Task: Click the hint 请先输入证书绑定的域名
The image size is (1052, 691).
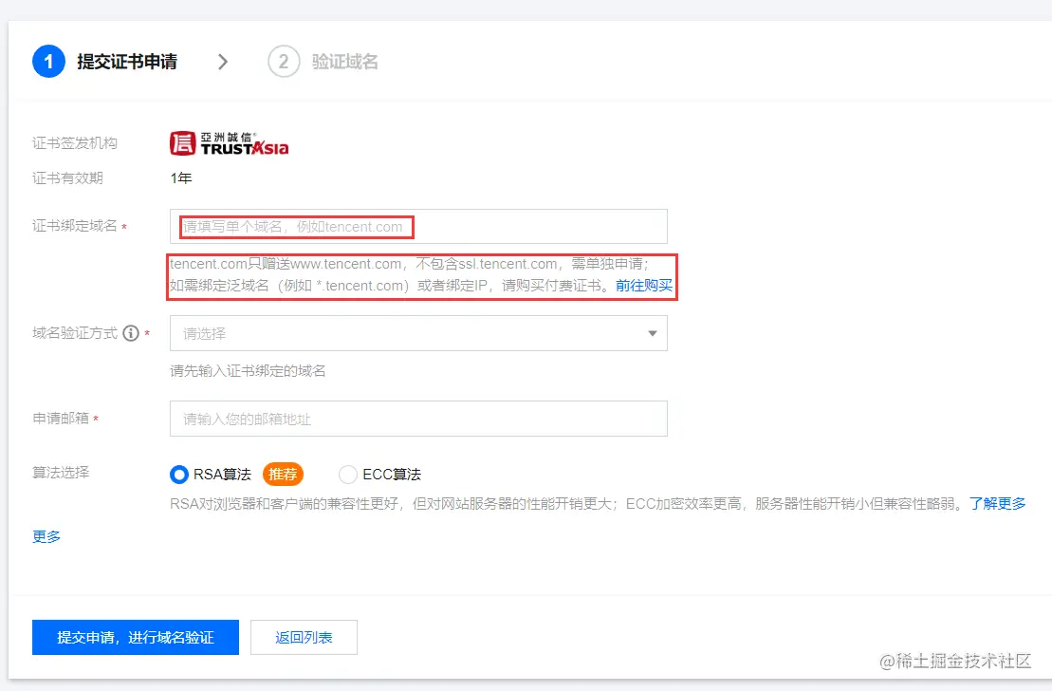Action: click(248, 371)
